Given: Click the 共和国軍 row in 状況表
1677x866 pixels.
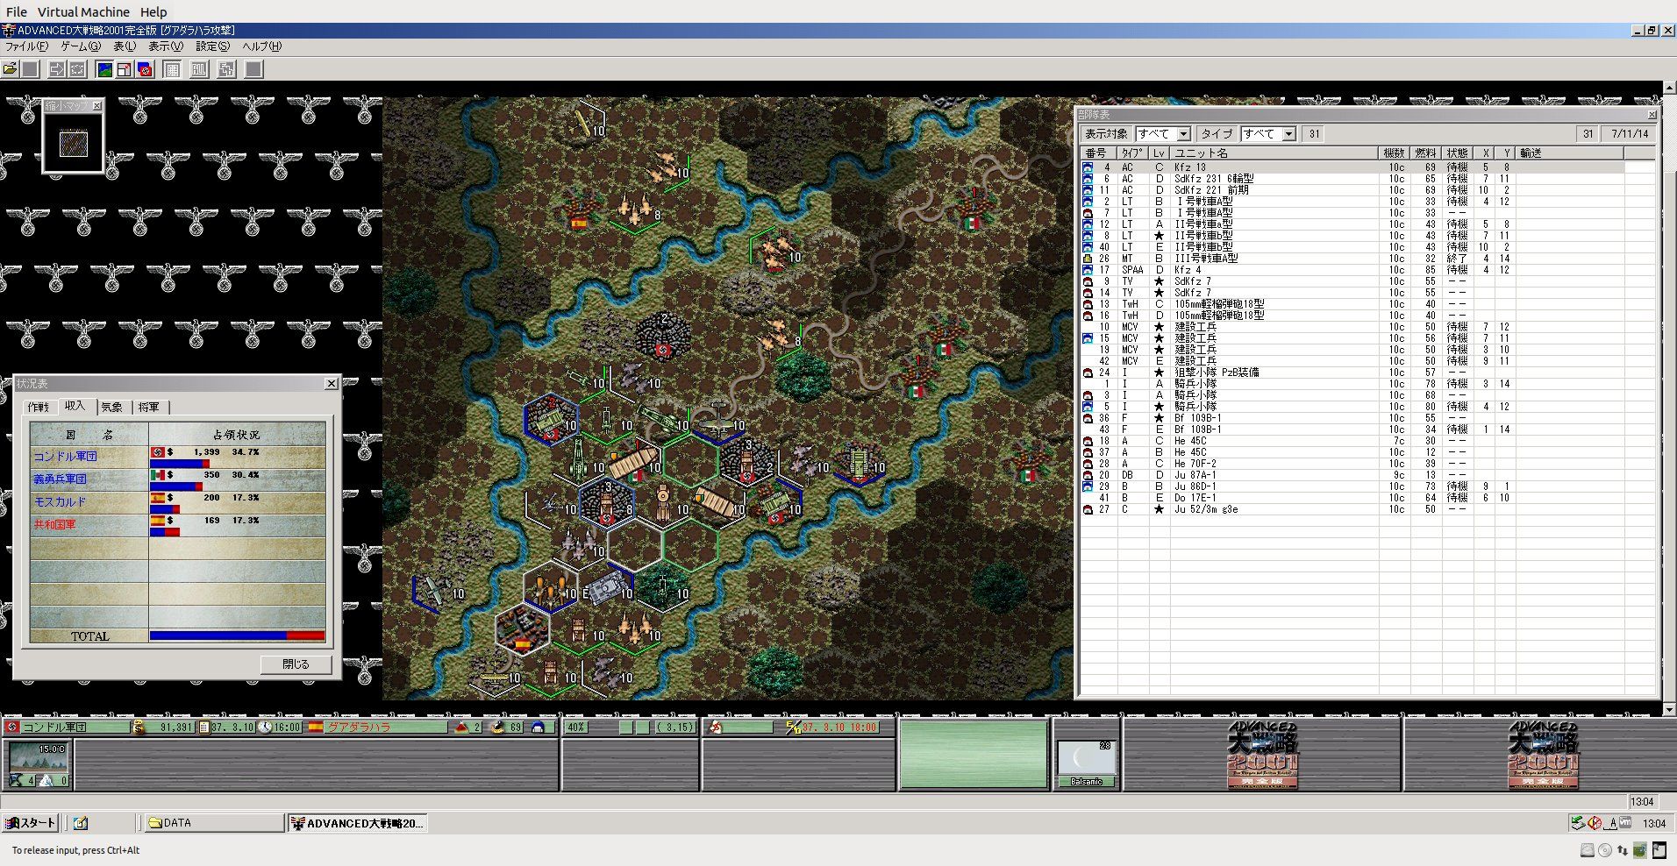Looking at the screenshot, I should pyautogui.click(x=178, y=525).
